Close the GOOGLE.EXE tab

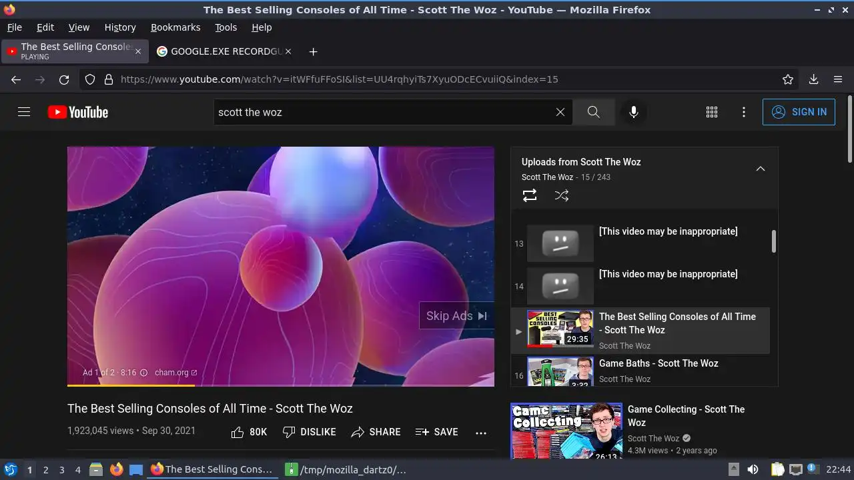pos(288,51)
